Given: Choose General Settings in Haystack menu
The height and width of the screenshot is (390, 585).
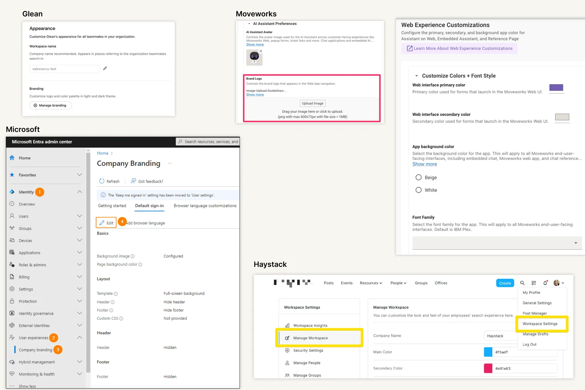Looking at the screenshot, I should coord(537,303).
